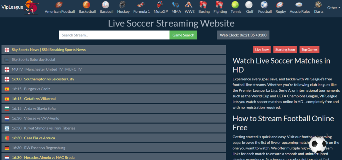Choose the Hockey helmet icon

click(122, 5)
